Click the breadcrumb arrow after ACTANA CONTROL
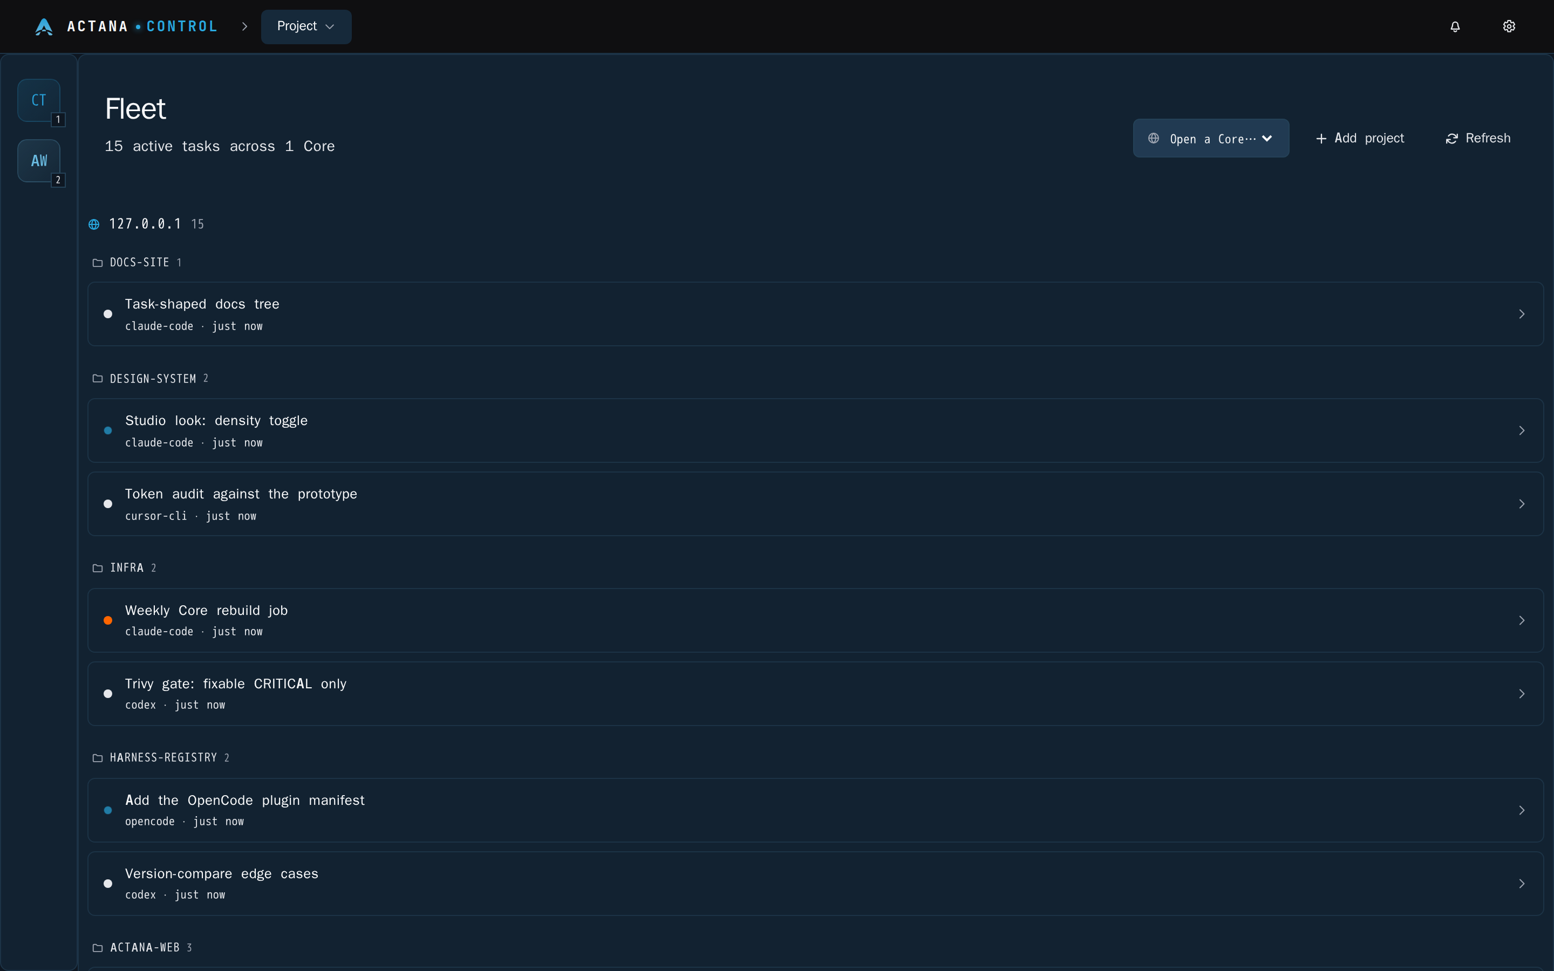 244,26
